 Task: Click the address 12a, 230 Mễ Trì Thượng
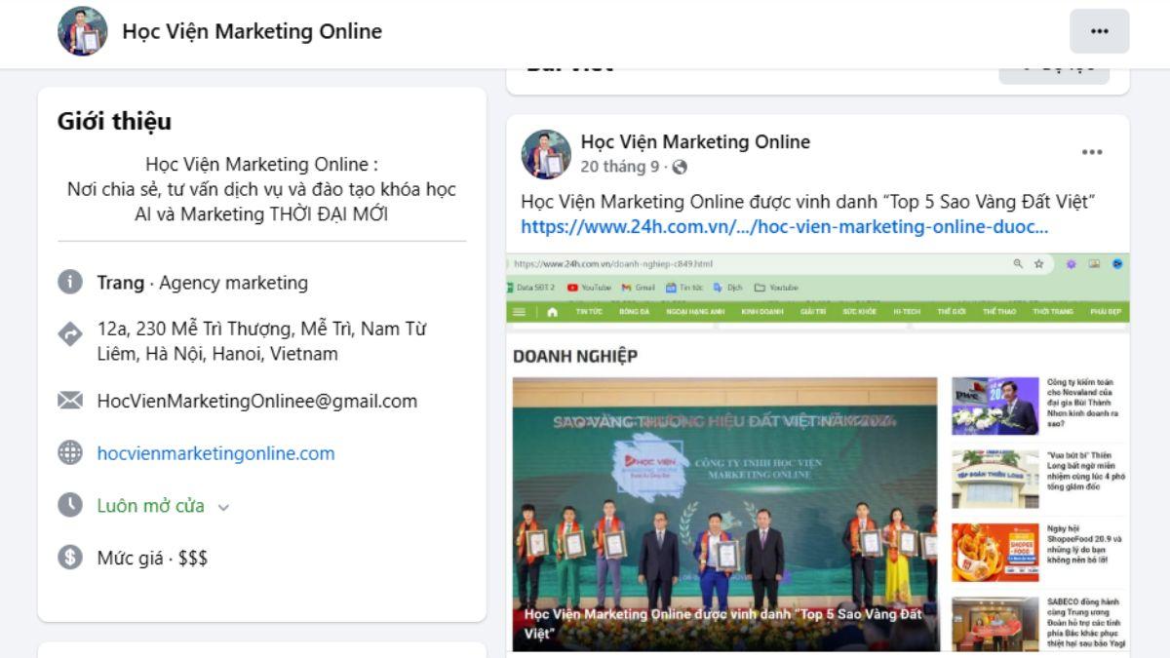point(261,341)
